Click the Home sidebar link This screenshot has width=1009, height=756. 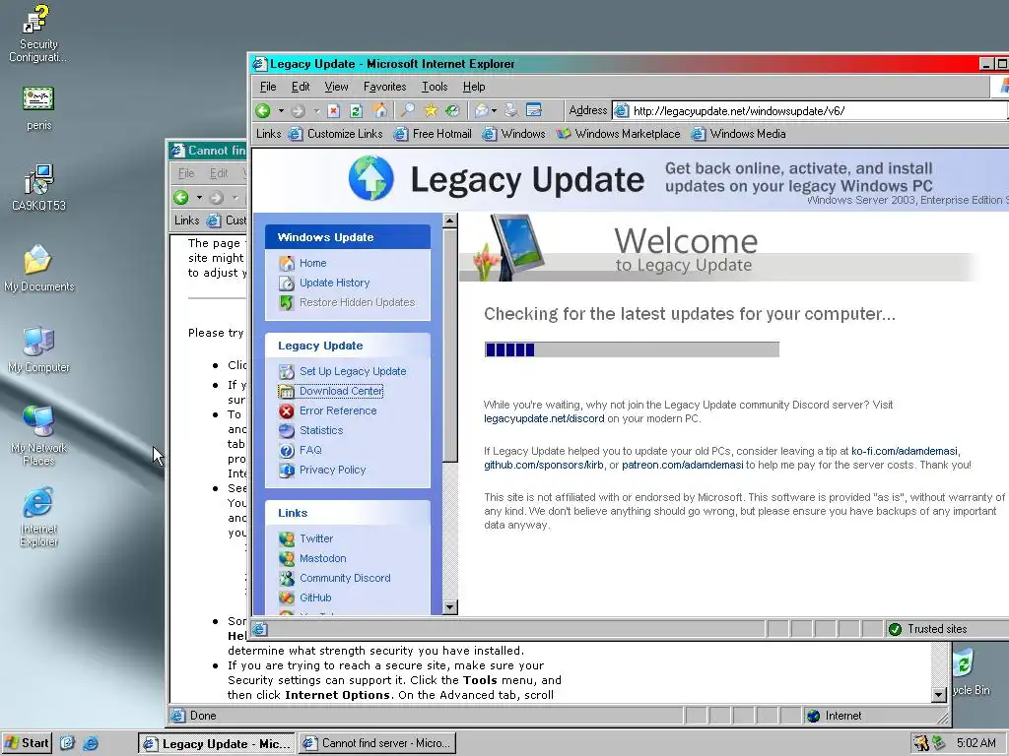(312, 263)
